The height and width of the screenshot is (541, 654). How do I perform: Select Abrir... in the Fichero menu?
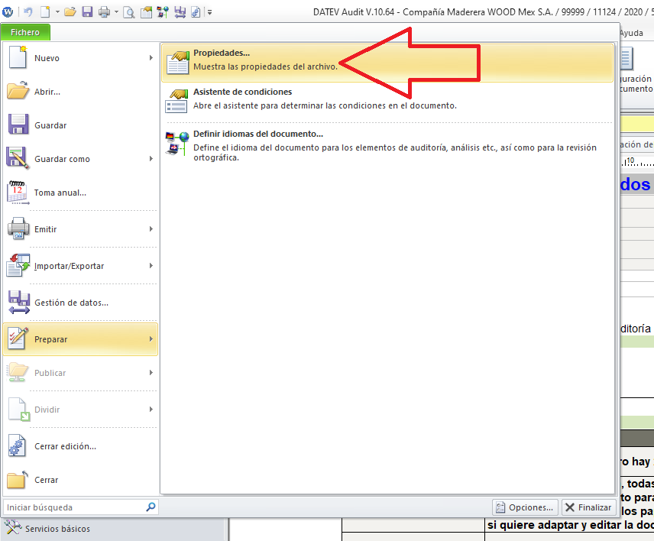tap(79, 92)
